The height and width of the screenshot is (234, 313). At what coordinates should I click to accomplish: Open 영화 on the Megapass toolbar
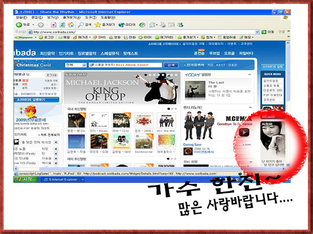coord(115,37)
